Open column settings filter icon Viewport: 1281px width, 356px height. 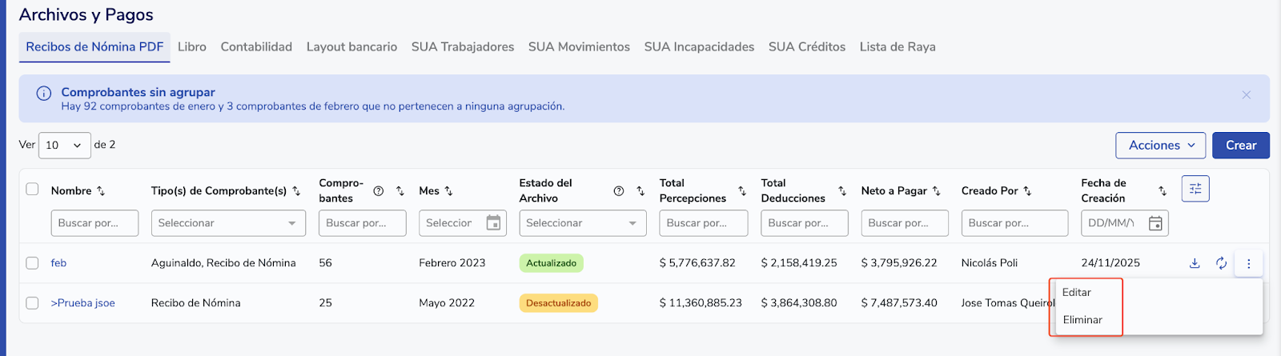pyautogui.click(x=1195, y=189)
